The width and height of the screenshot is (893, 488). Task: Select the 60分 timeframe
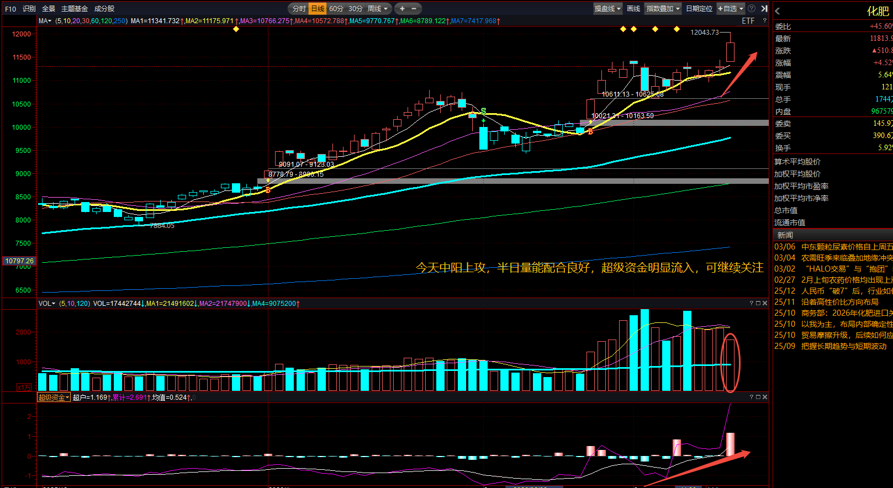pos(336,9)
